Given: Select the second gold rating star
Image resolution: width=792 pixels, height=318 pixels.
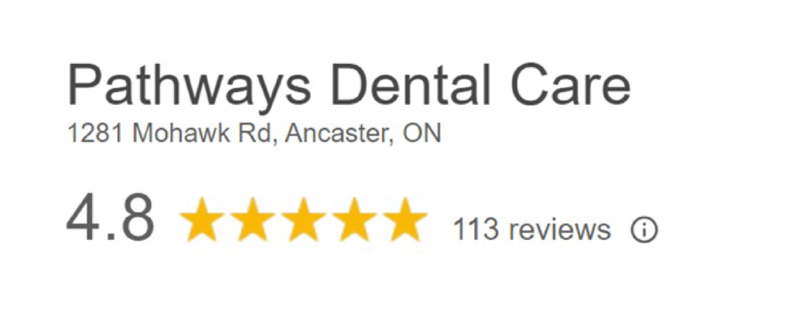Looking at the screenshot, I should click(x=253, y=219).
